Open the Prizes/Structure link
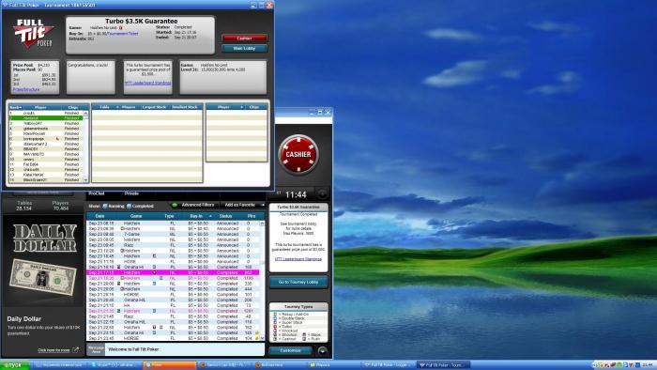Viewport: 657px width, 370px height. pos(26,89)
